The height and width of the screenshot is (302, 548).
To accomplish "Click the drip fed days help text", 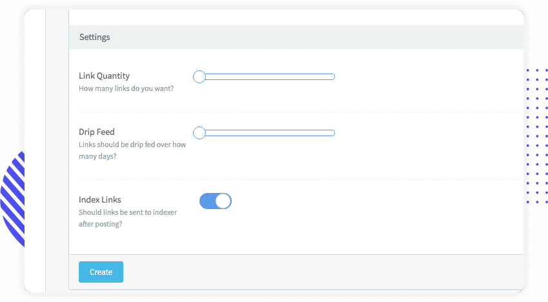I will point(132,150).
